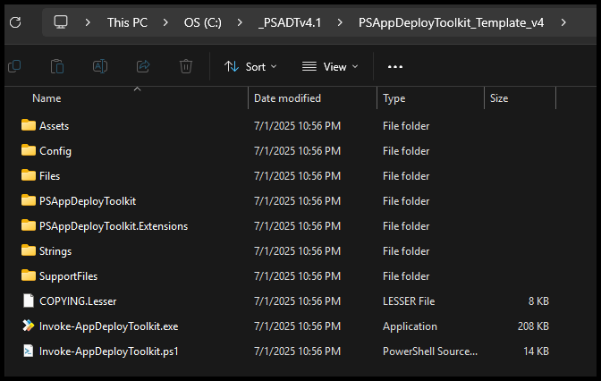Click the Paste clipboard icon

57,66
